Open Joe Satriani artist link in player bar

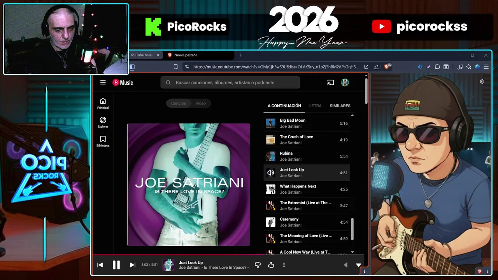pos(189,268)
